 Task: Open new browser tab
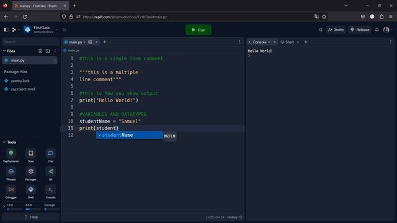[74, 6]
